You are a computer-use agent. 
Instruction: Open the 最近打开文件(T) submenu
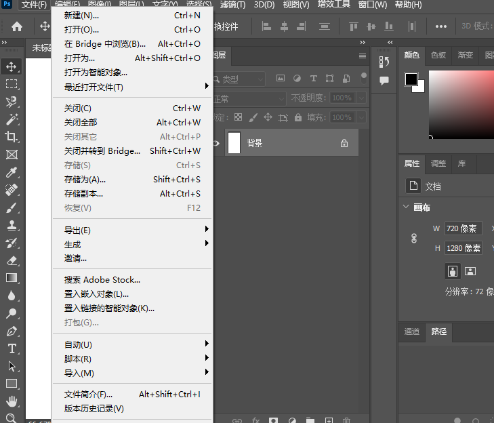click(x=132, y=87)
